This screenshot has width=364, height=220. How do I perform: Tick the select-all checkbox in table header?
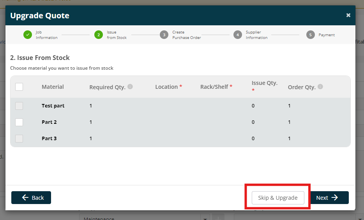pyautogui.click(x=19, y=87)
